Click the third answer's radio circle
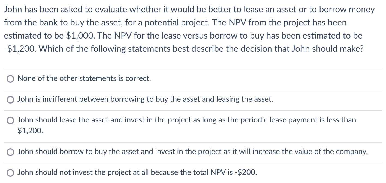The width and height of the screenshot is (386, 183). 10,120
